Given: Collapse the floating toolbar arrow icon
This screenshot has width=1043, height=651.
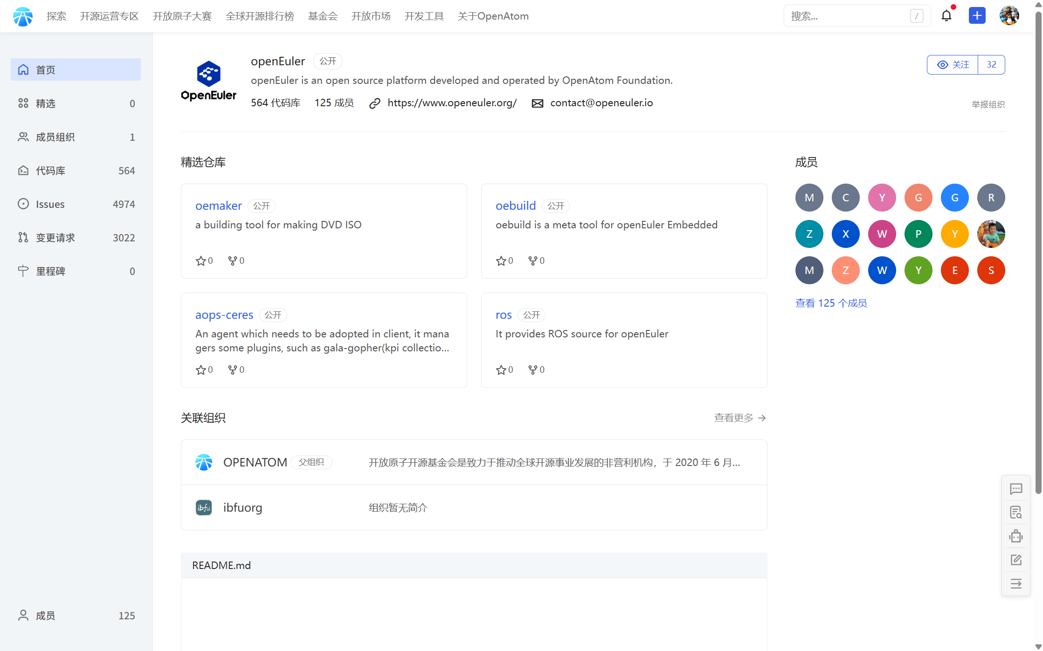Looking at the screenshot, I should pyautogui.click(x=1016, y=584).
